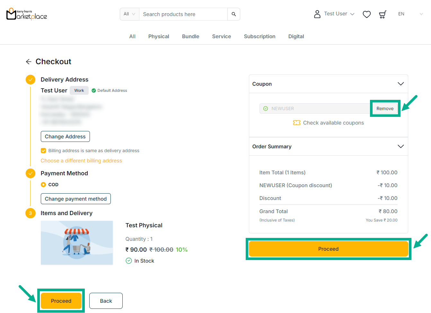The width and height of the screenshot is (431, 313).
Task: Click the Test Physical product thumbnail
Action: (x=77, y=243)
